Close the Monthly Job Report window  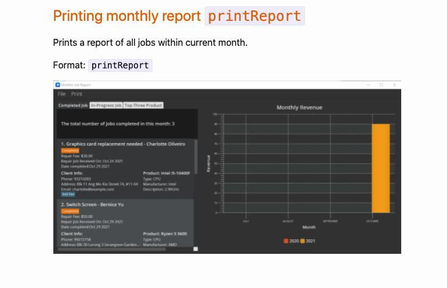coord(395,85)
